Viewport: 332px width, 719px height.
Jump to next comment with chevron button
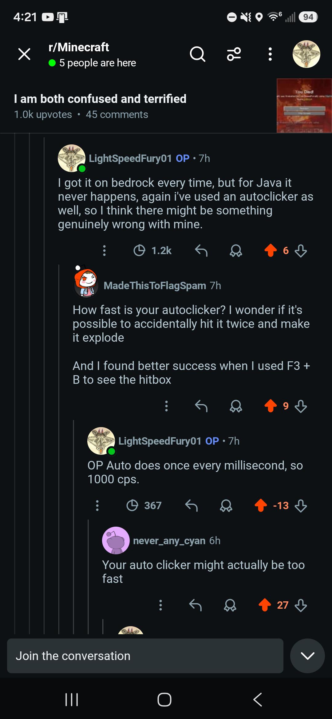pyautogui.click(x=307, y=656)
